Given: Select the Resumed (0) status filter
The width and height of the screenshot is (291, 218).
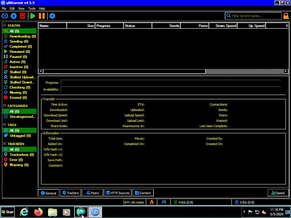Looking at the screenshot, I should (x=20, y=52).
